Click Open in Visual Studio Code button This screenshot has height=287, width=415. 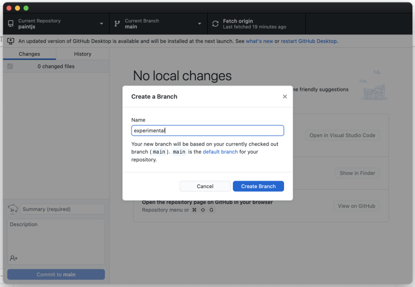tap(342, 135)
